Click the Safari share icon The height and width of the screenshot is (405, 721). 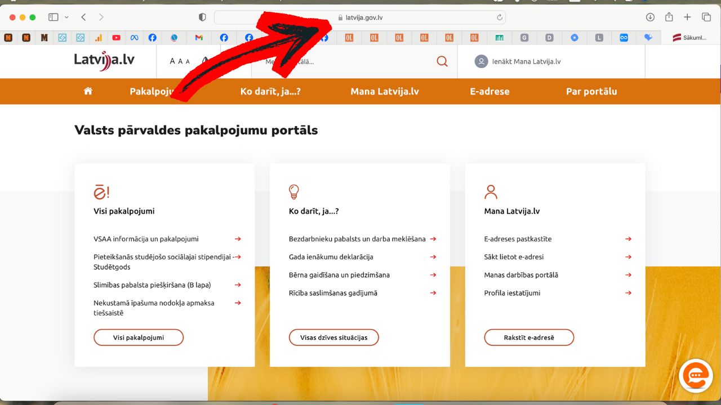[x=669, y=17]
